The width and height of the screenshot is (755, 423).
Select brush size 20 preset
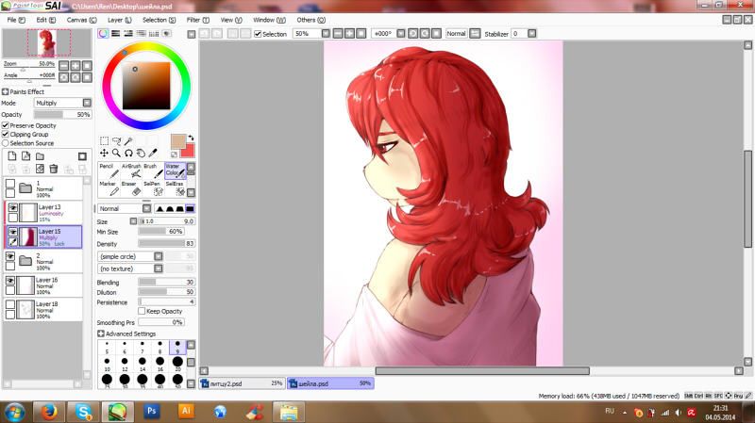tap(177, 364)
